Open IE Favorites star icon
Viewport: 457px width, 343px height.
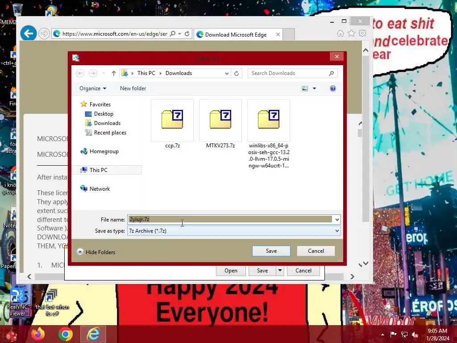pos(352,33)
